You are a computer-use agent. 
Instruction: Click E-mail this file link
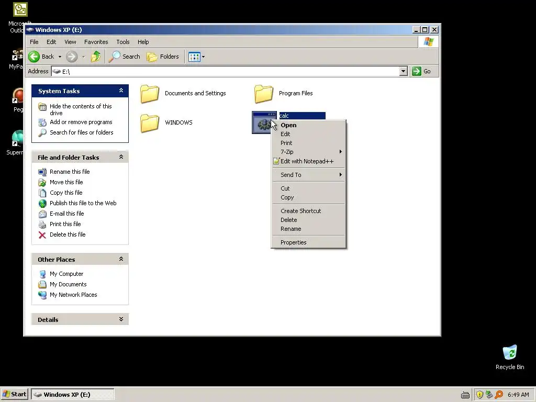(66, 214)
